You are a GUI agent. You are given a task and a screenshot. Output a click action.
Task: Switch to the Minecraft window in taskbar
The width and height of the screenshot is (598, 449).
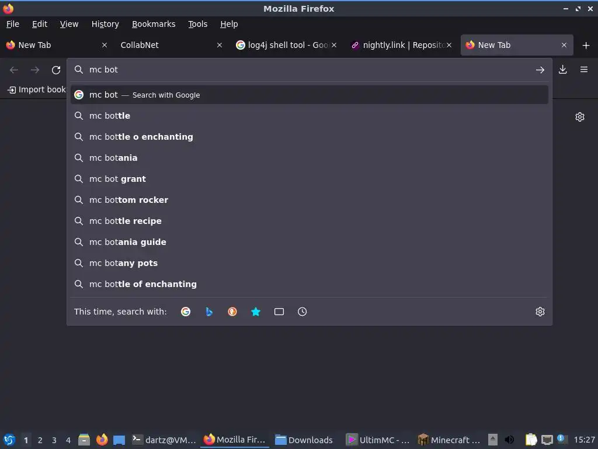point(449,440)
